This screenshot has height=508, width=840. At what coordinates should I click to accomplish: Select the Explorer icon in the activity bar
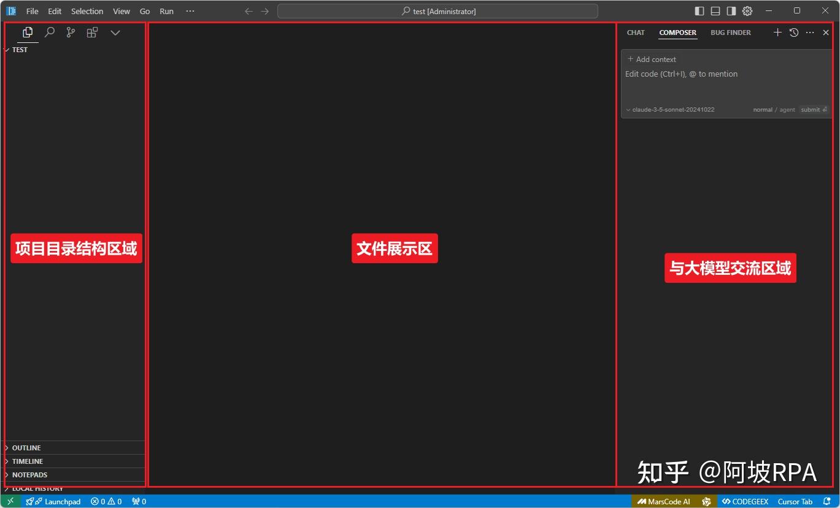click(27, 32)
